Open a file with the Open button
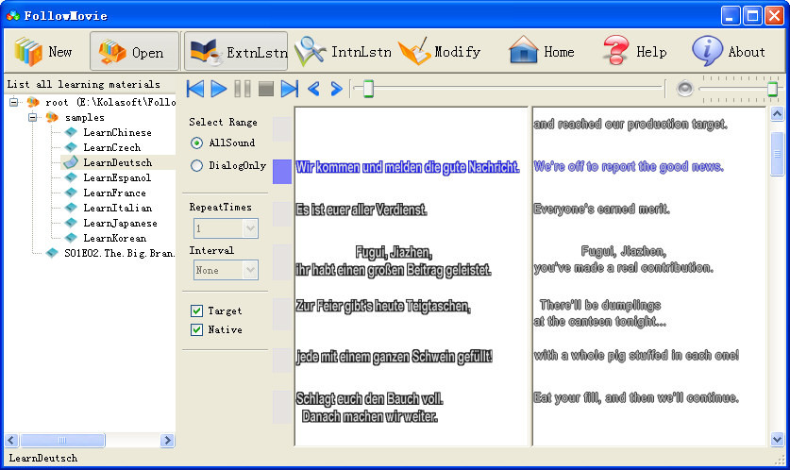The height and width of the screenshot is (470, 790). (135, 51)
